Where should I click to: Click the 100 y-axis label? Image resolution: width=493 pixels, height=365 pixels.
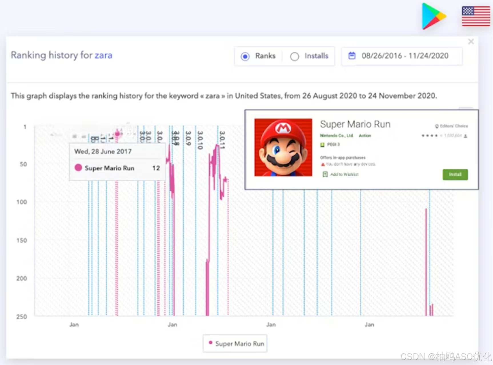[x=21, y=202]
